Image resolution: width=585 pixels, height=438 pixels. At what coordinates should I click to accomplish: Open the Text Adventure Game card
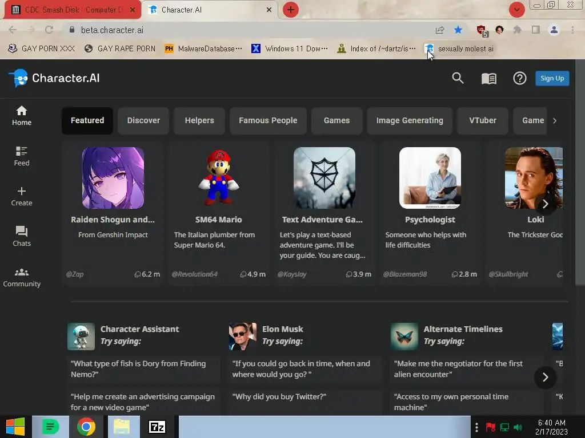pyautogui.click(x=324, y=213)
